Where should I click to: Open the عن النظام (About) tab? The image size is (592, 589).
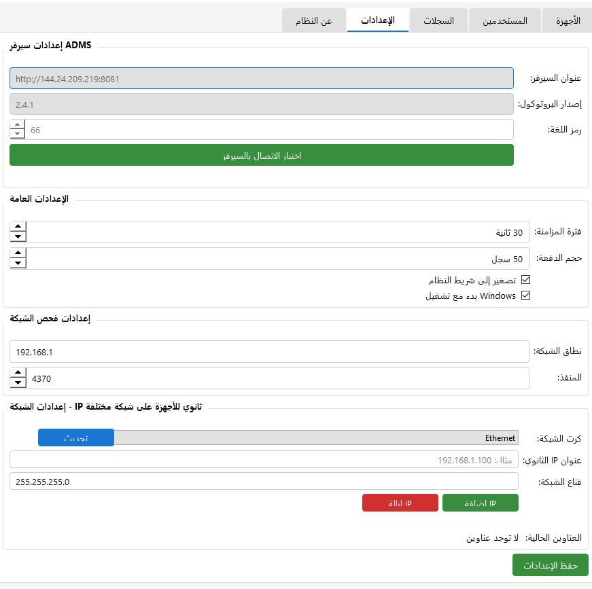tap(313, 20)
